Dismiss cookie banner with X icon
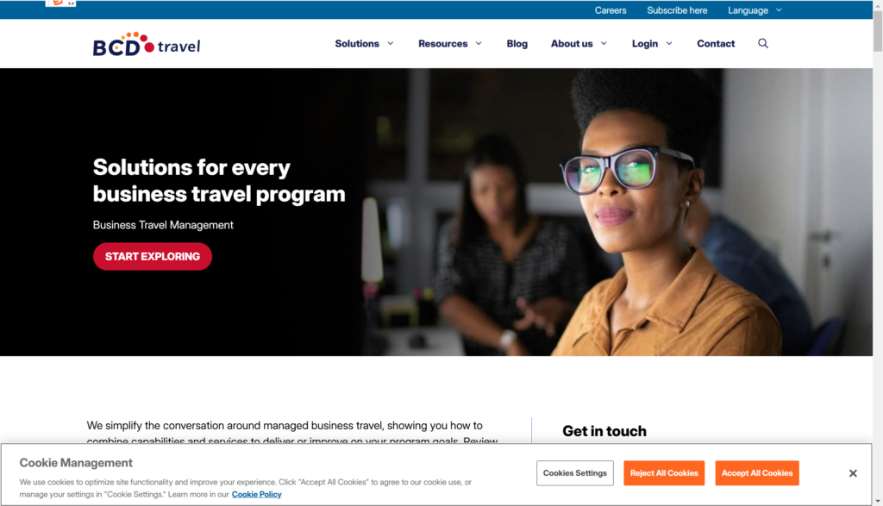883x506 pixels. (x=853, y=473)
